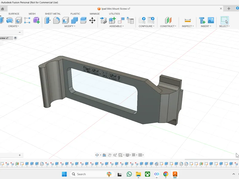Open the CONSTRUCT dropdown

168,26
